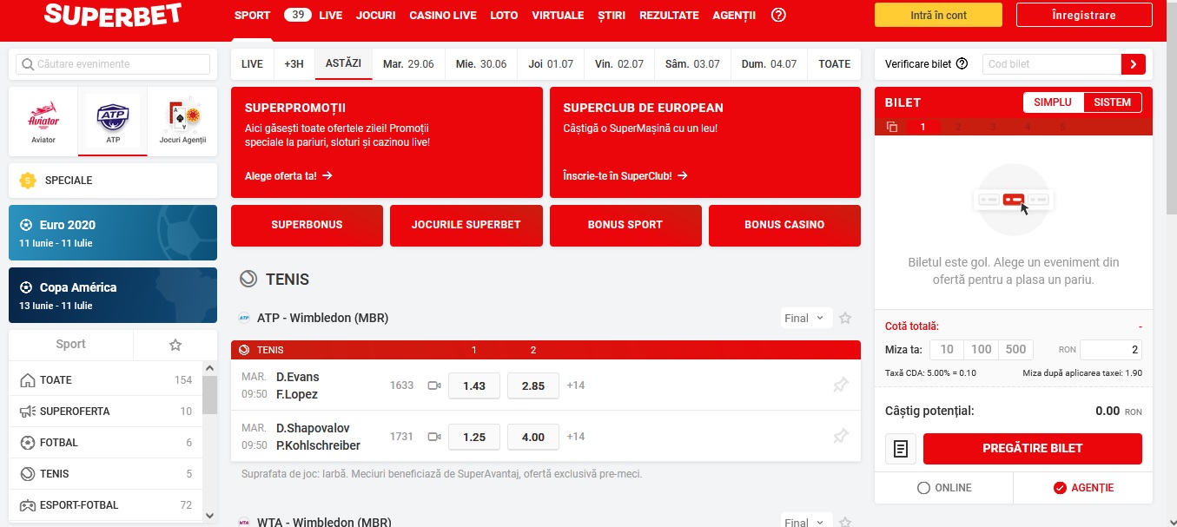Click the Înregistrare button
Viewport: 1177px width, 527px height.
click(x=1083, y=15)
